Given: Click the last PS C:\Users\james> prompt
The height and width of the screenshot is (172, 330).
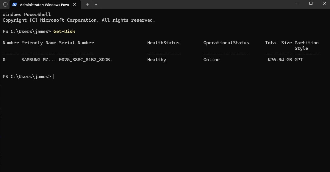Looking at the screenshot, I should point(27,77).
